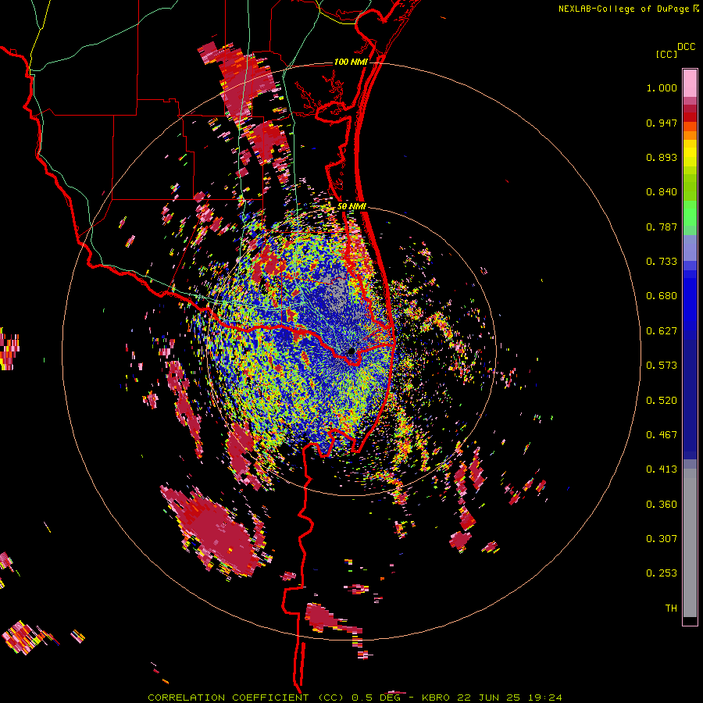Click the [CC] legend header

pyautogui.click(x=666, y=54)
